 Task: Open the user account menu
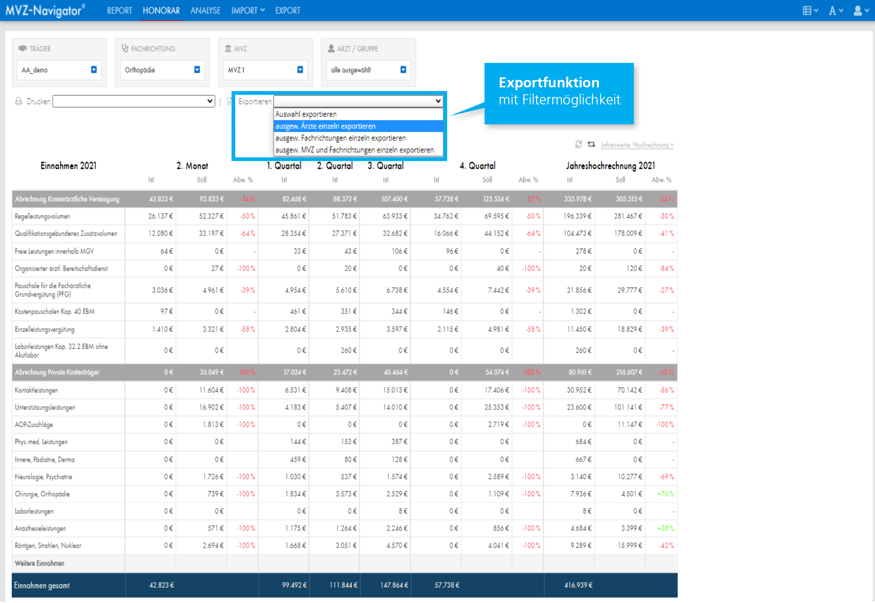coord(861,11)
